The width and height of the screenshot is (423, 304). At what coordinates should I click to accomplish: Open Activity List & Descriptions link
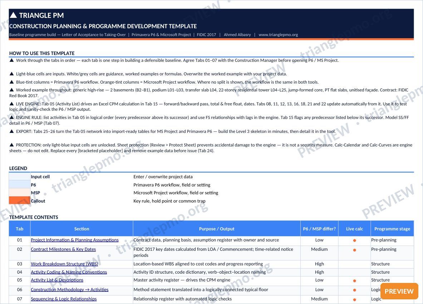click(x=57, y=280)
